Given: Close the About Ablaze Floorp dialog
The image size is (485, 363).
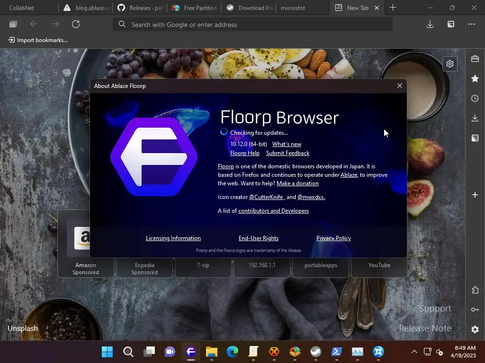Looking at the screenshot, I should (x=400, y=86).
